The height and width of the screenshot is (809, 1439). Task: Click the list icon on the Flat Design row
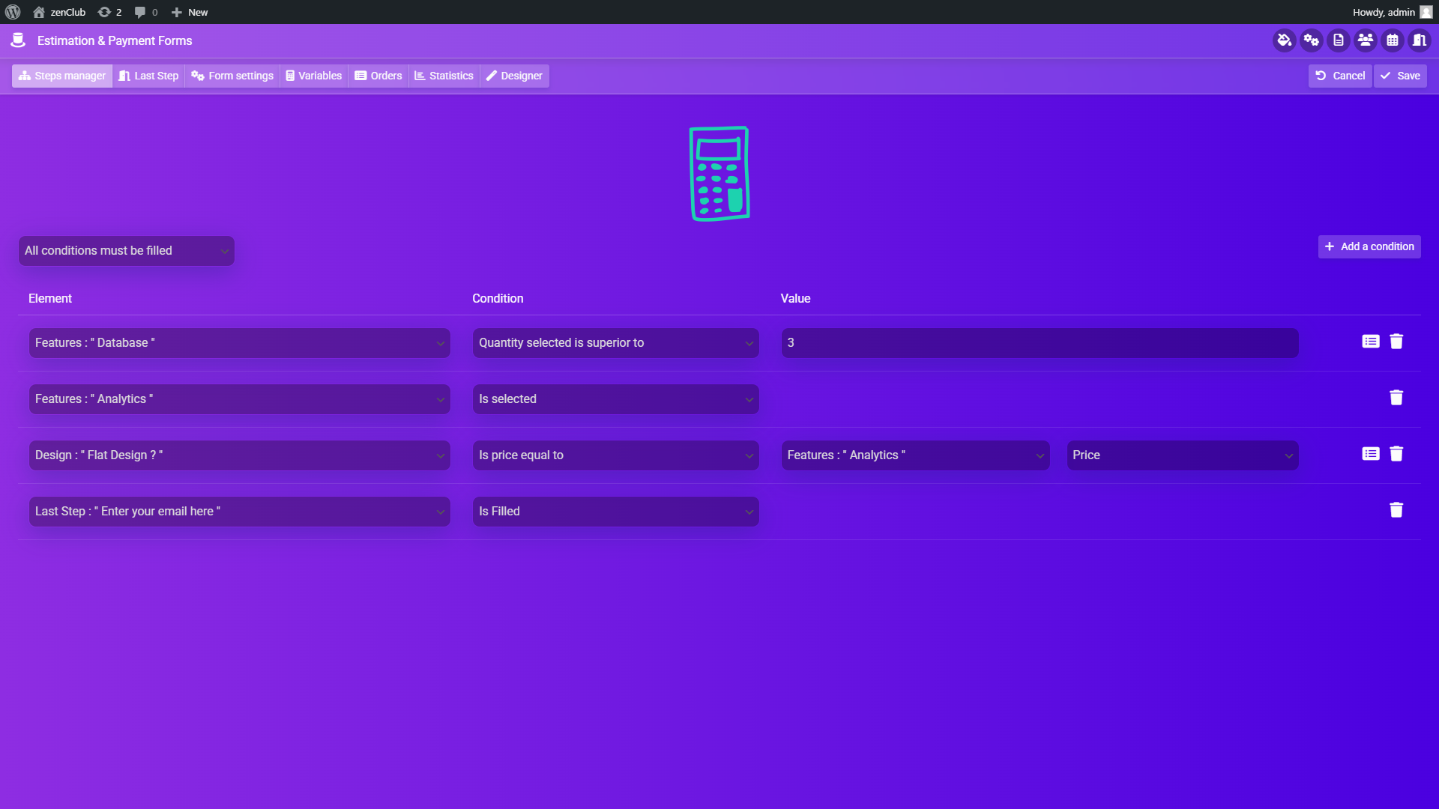point(1371,454)
